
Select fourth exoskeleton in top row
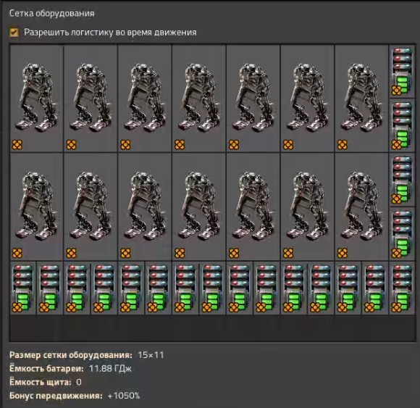coord(199,99)
